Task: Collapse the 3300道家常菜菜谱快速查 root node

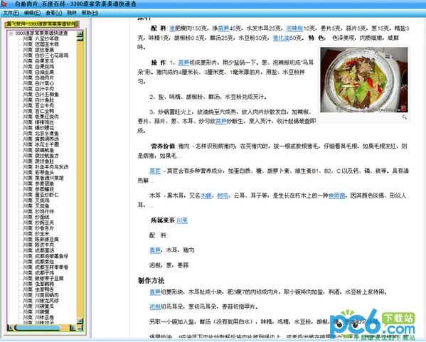Action: [11, 33]
